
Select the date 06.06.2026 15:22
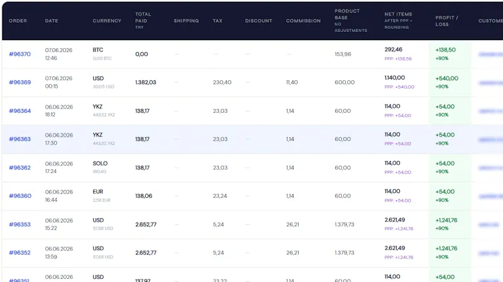click(x=58, y=224)
